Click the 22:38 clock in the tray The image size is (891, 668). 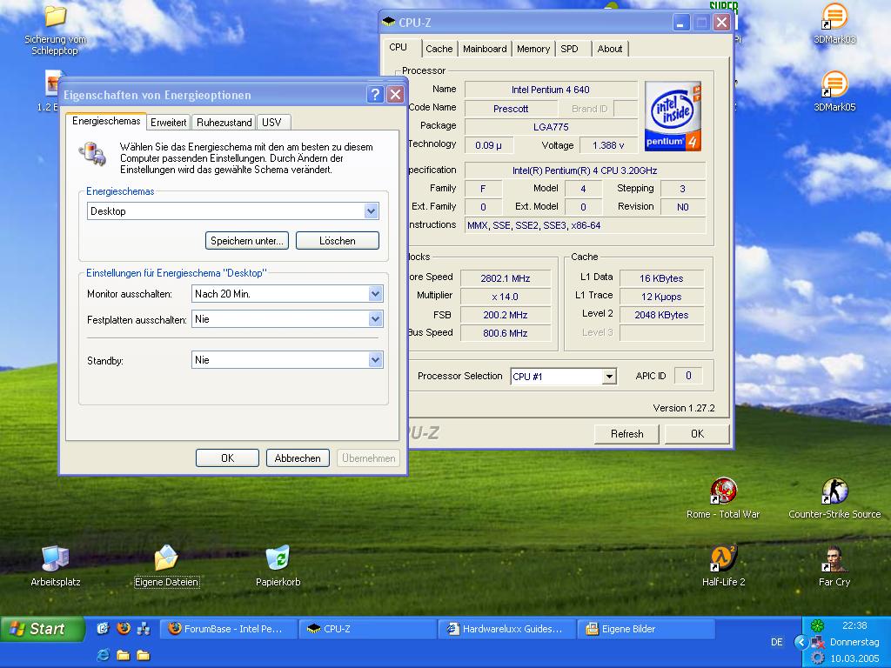(854, 625)
